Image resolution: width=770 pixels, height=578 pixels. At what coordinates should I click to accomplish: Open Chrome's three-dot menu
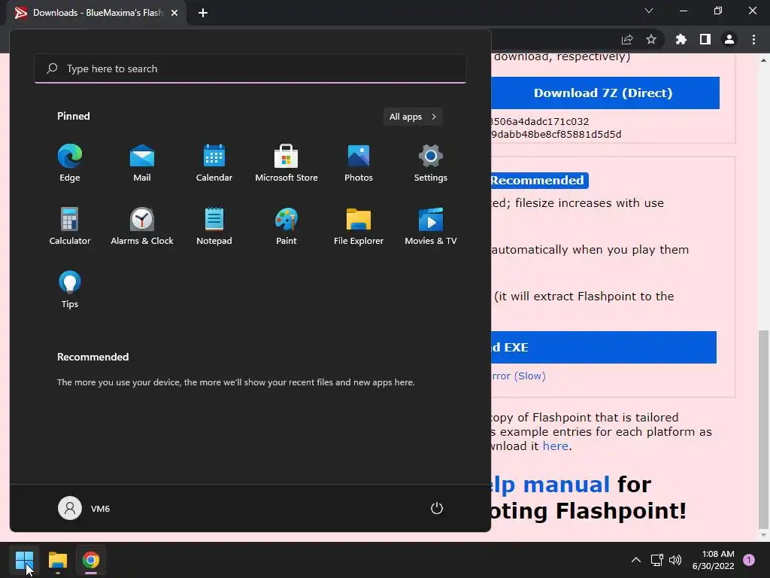(753, 39)
